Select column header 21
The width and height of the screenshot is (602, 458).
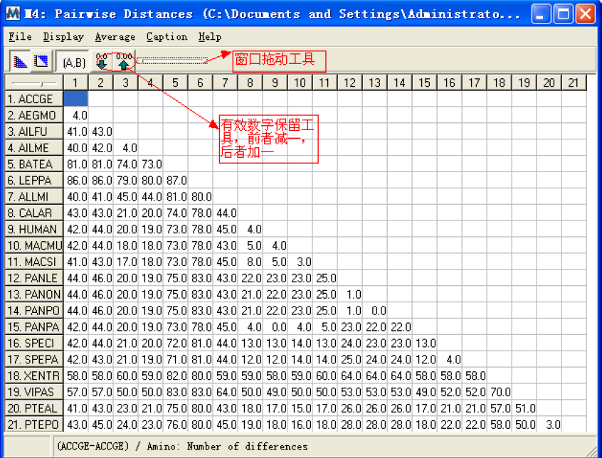pyautogui.click(x=574, y=83)
